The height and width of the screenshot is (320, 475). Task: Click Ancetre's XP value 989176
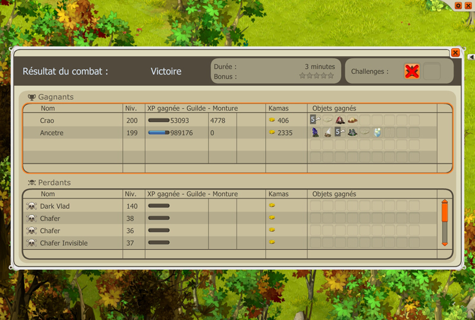[x=182, y=133]
